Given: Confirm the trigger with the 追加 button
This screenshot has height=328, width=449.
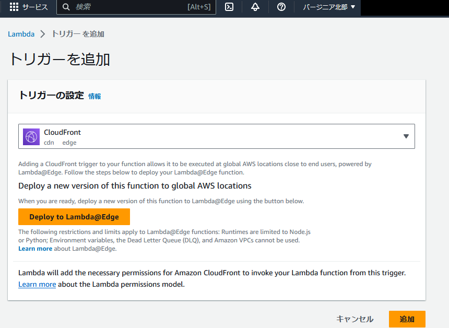Looking at the screenshot, I should click(407, 319).
